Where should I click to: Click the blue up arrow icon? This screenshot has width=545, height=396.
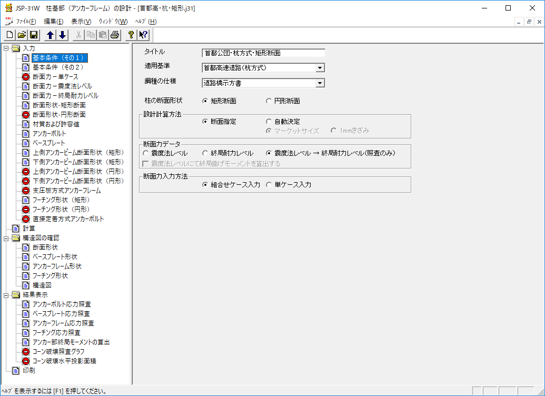point(51,35)
